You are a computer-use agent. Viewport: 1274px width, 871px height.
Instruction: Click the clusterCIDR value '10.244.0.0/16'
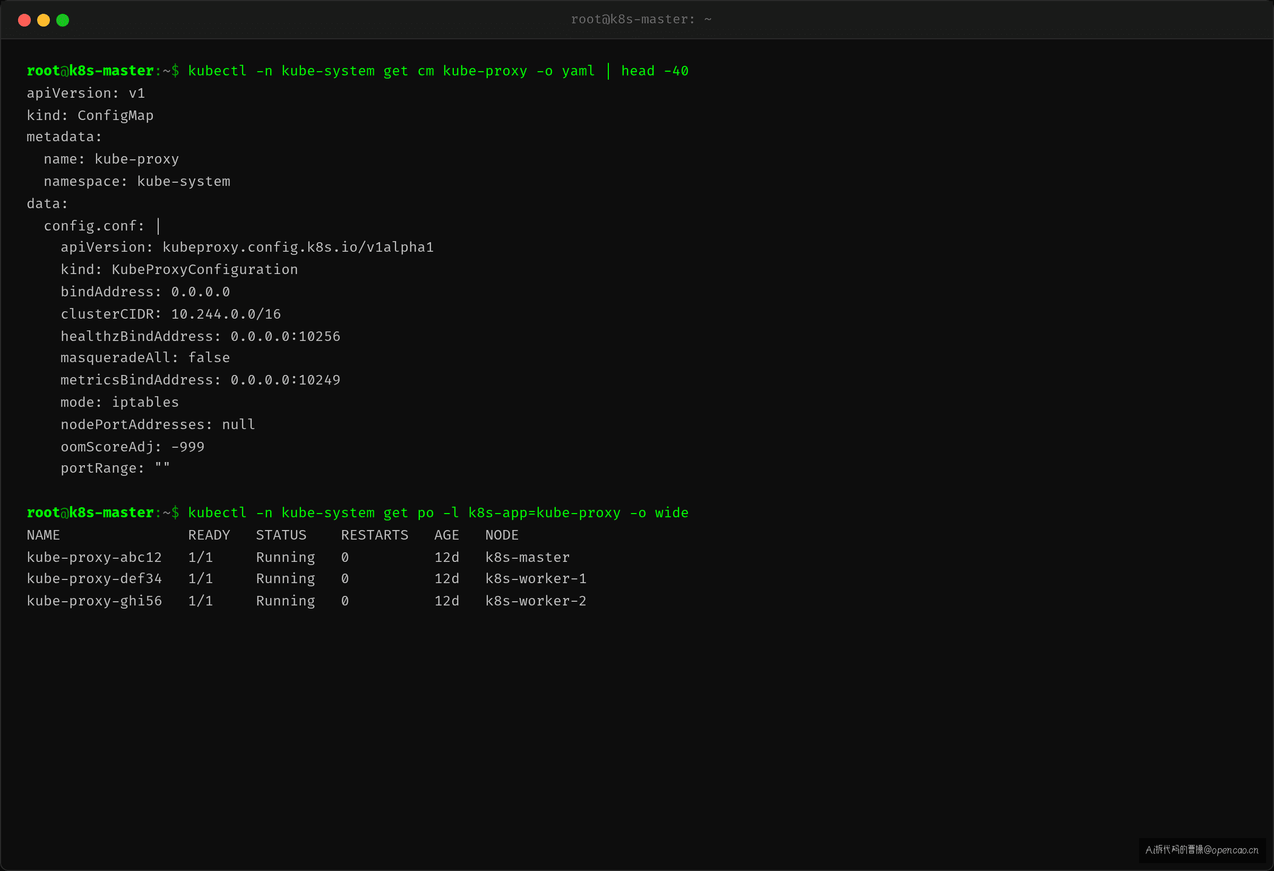click(226, 314)
